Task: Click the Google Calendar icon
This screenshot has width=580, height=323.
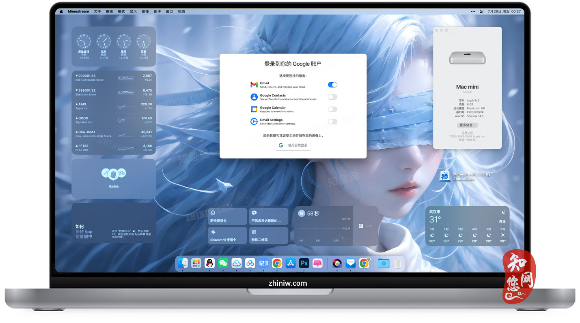Action: tap(254, 109)
